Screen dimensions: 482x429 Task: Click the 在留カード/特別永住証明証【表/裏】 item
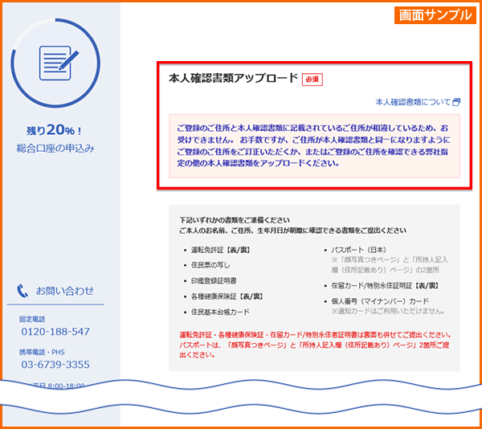pyautogui.click(x=385, y=286)
